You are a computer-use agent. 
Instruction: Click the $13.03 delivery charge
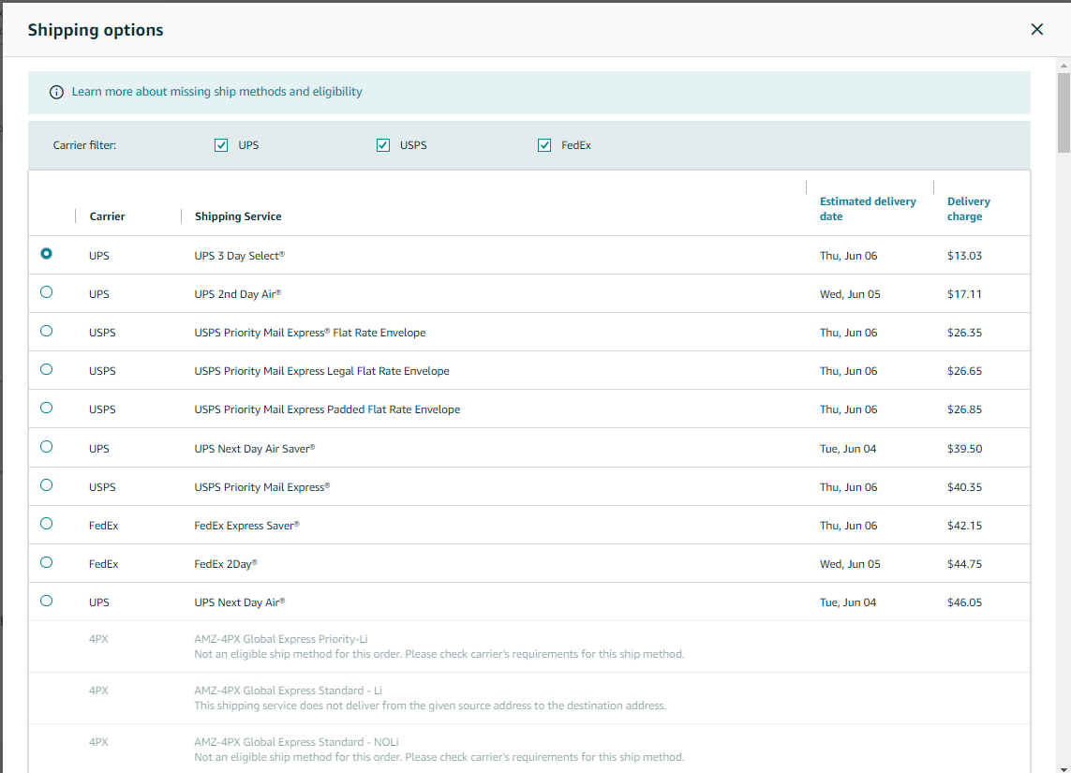point(964,256)
